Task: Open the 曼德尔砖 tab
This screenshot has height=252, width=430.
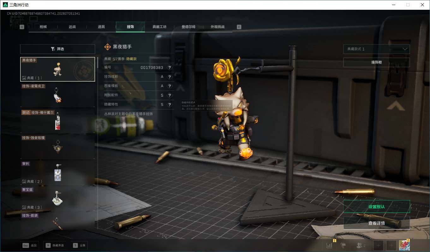Action: pos(188,27)
